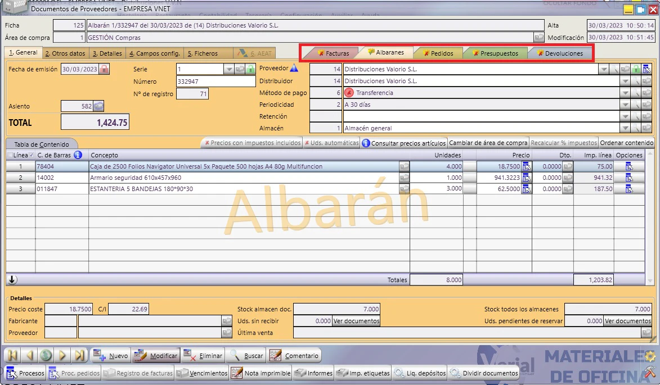Go to the first record navigation arrow
660x385 pixels.
coord(12,356)
